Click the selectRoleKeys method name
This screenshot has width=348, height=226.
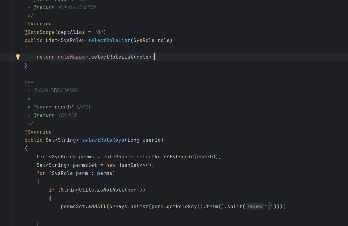[x=103, y=140]
